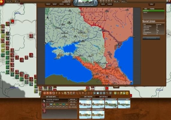Screen dimensions: 171x120
Task: Click the yellow play arrow toolbar icon
Action: click(127, 93)
